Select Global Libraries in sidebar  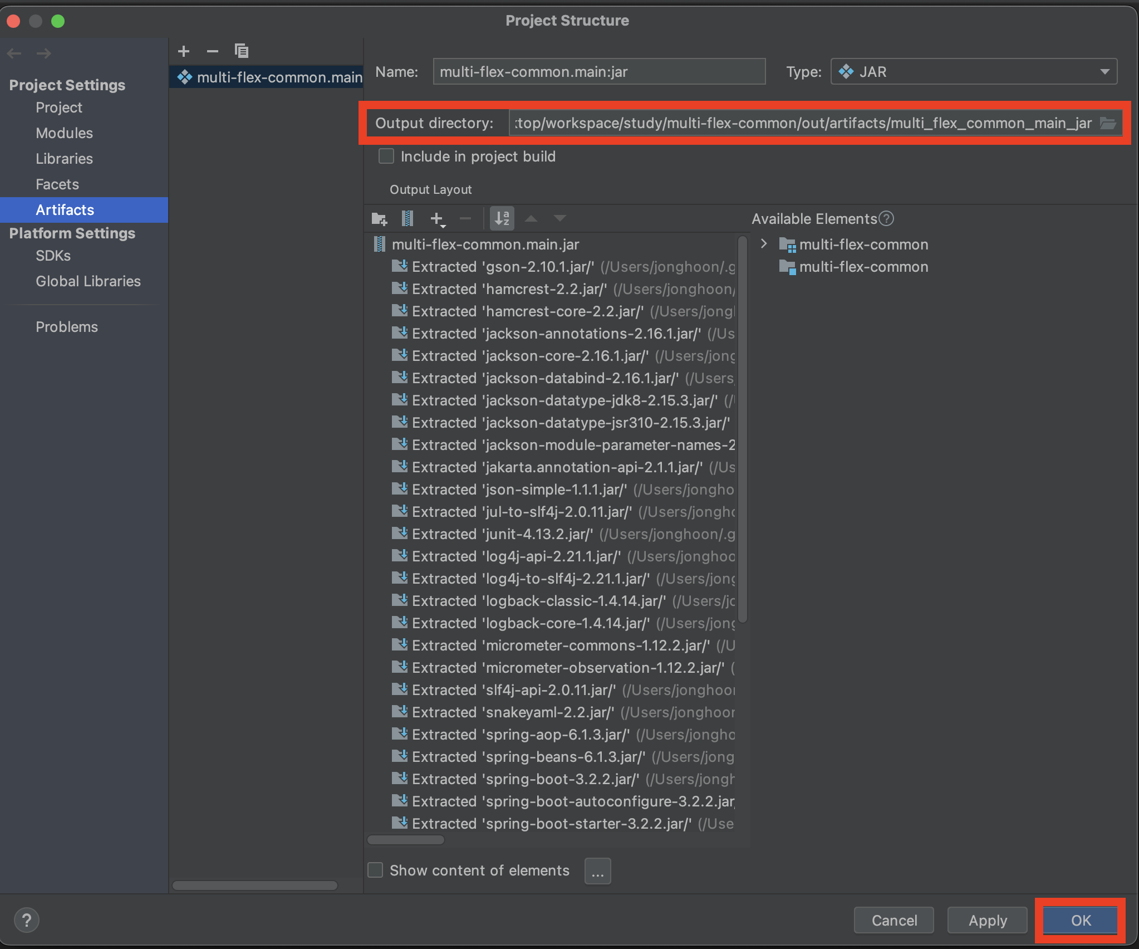click(88, 281)
